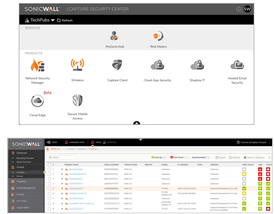Open the Secure Mobile Access icon
274x214 pixels.
coord(77,100)
